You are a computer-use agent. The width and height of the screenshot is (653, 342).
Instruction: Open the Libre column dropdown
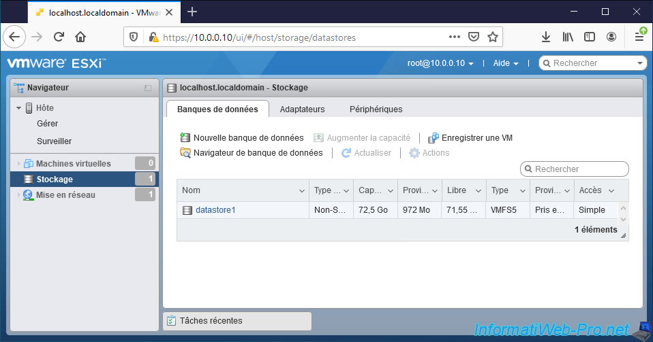point(478,191)
